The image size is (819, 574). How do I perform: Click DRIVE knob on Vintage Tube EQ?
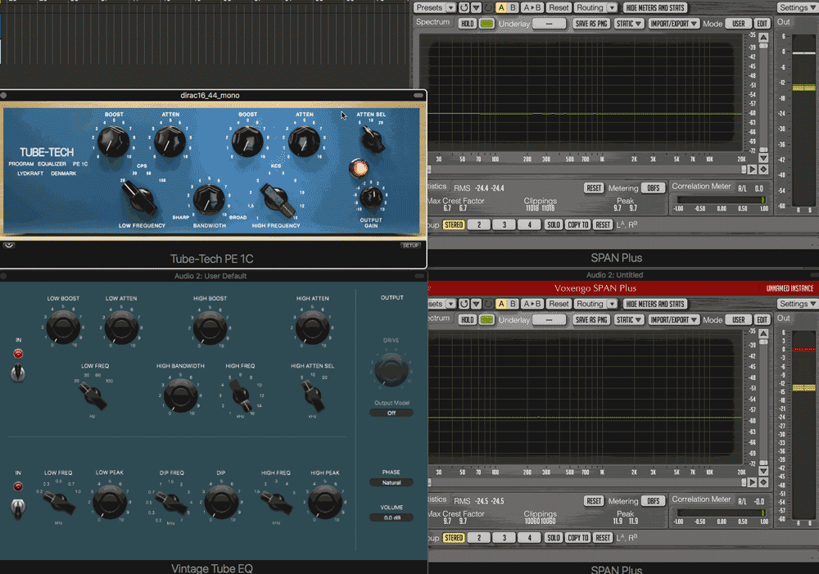coord(391,369)
